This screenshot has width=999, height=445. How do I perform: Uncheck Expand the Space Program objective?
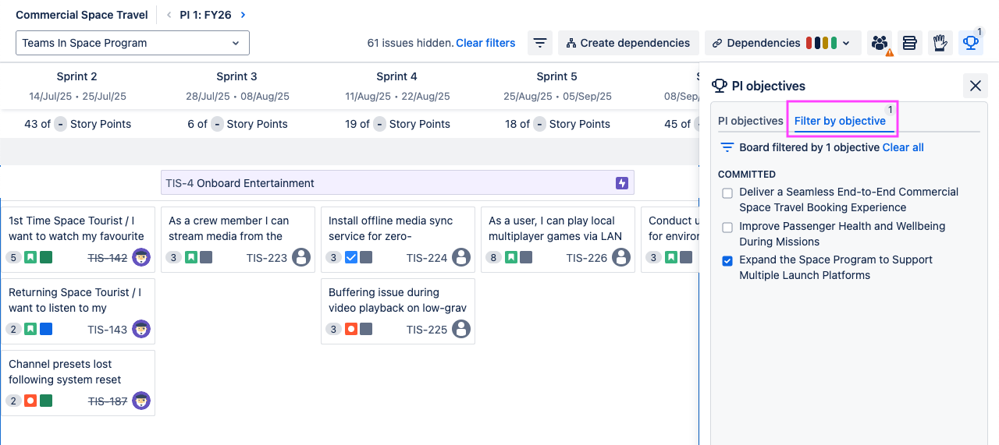[x=727, y=261]
